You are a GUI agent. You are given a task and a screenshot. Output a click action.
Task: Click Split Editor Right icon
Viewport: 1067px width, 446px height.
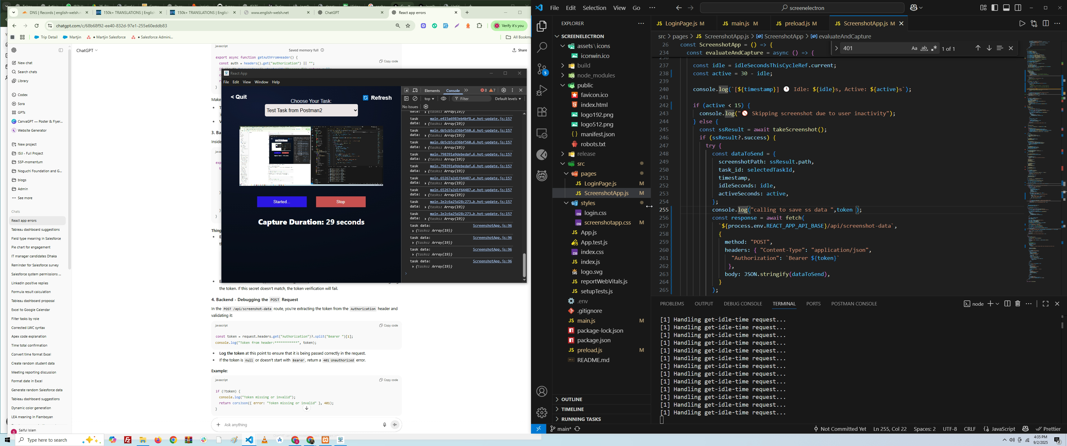click(x=1046, y=24)
